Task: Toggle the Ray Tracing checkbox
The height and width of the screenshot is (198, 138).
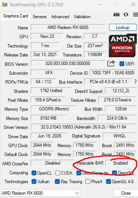Action: point(57,182)
